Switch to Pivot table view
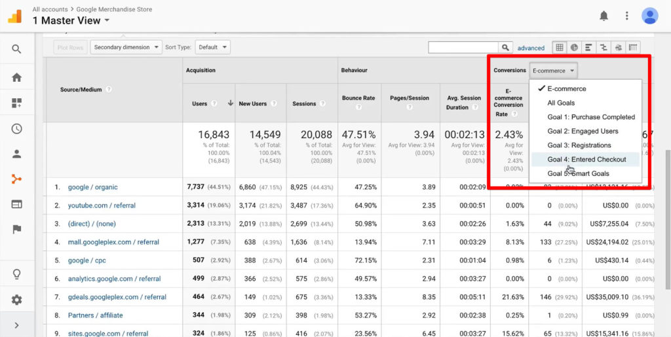 coord(634,47)
